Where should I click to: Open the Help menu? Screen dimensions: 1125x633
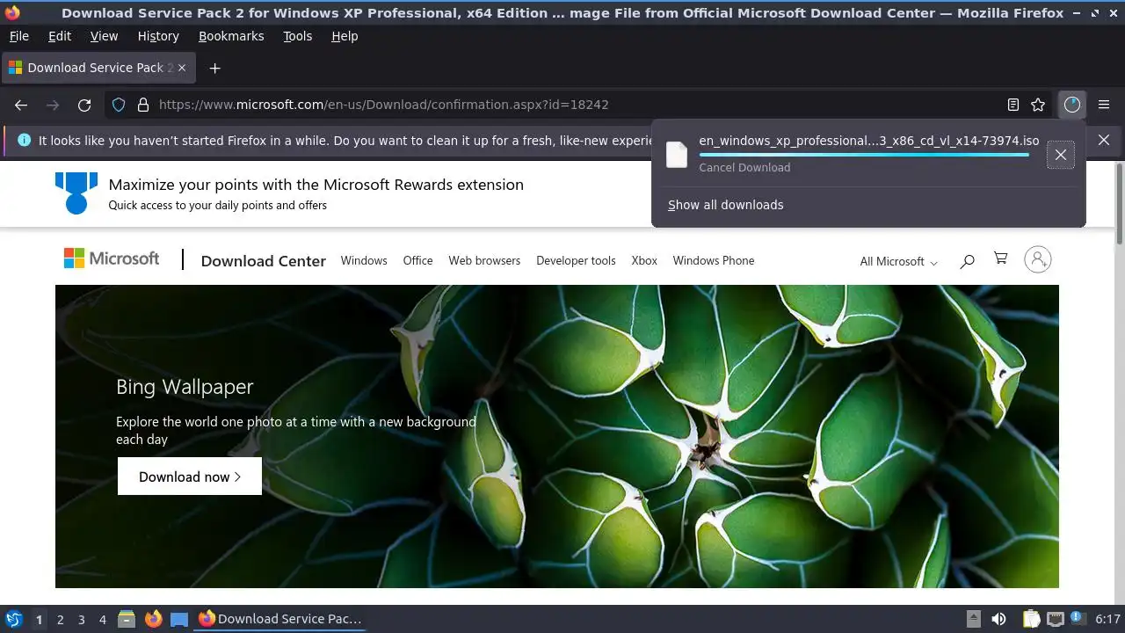click(345, 36)
